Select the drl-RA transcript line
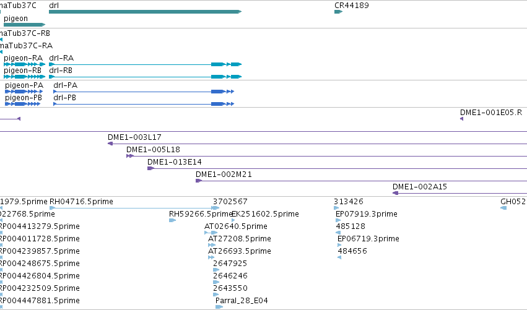527x310 pixels. (x=145, y=64)
